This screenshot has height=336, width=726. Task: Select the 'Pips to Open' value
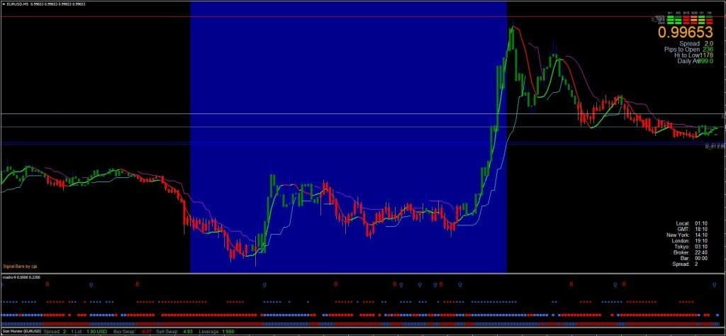708,49
